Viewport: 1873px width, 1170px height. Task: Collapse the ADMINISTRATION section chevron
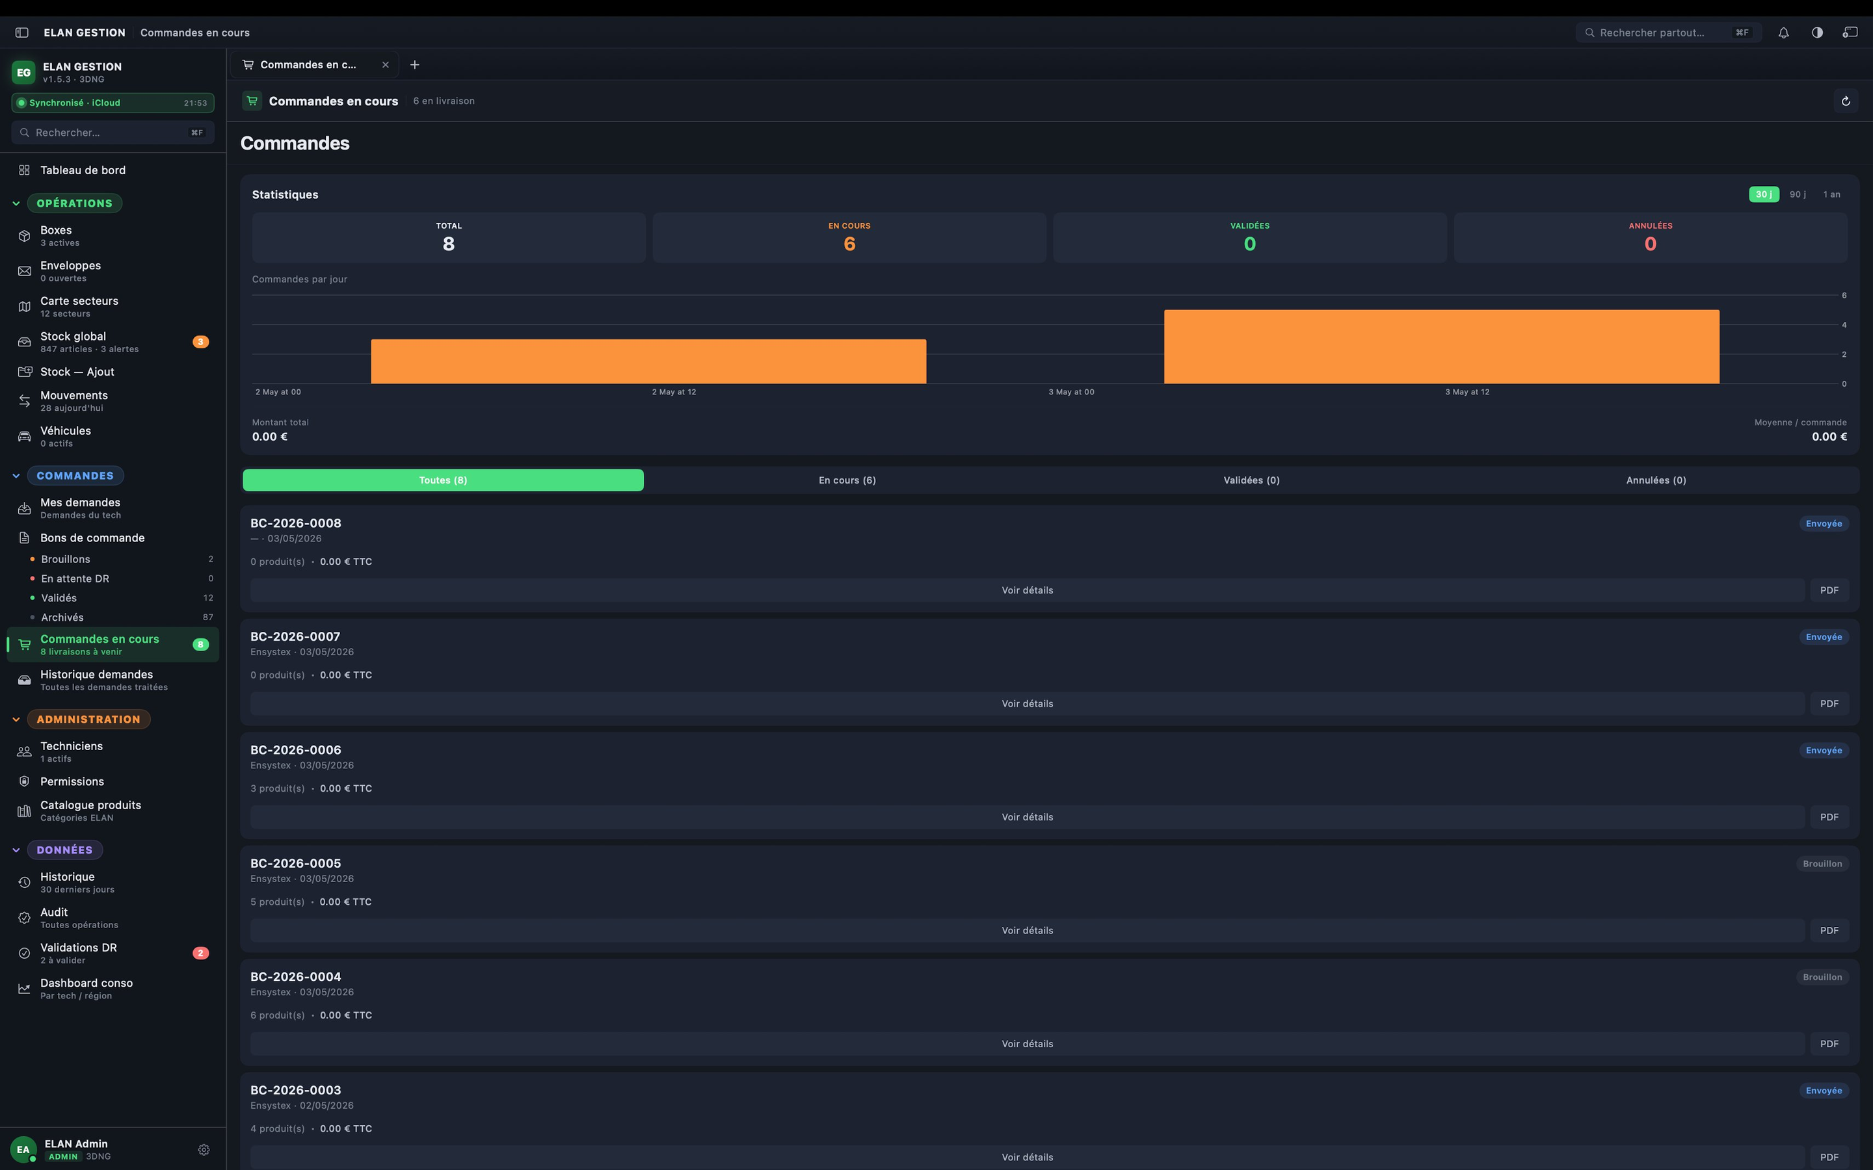coord(16,720)
